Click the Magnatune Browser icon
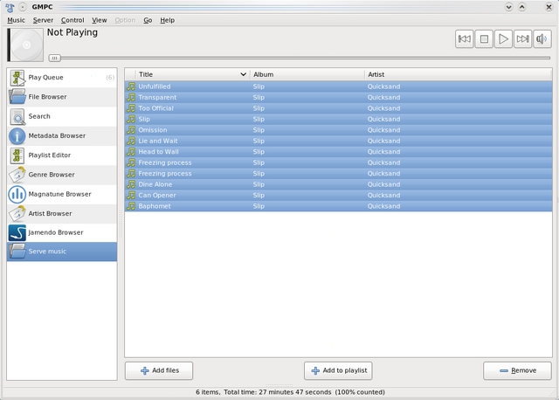Image resolution: width=559 pixels, height=400 pixels. [x=17, y=194]
